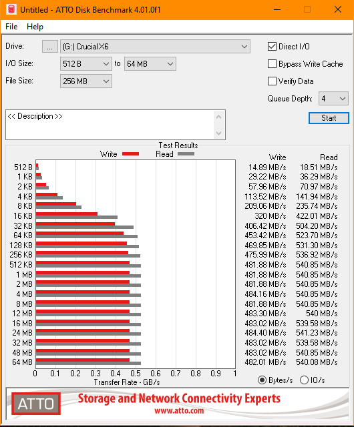Click the 484.40 MB/s write value
354x427 pixels.
[265, 333]
